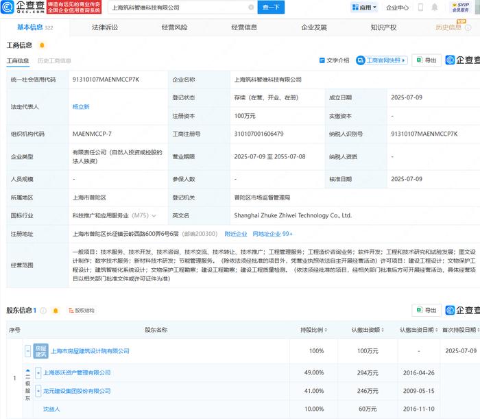Open 附近企业 link
Viewport: 480px width, 419px height.
(x=236, y=234)
